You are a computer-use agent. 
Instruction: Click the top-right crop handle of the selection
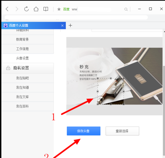tap(123, 78)
